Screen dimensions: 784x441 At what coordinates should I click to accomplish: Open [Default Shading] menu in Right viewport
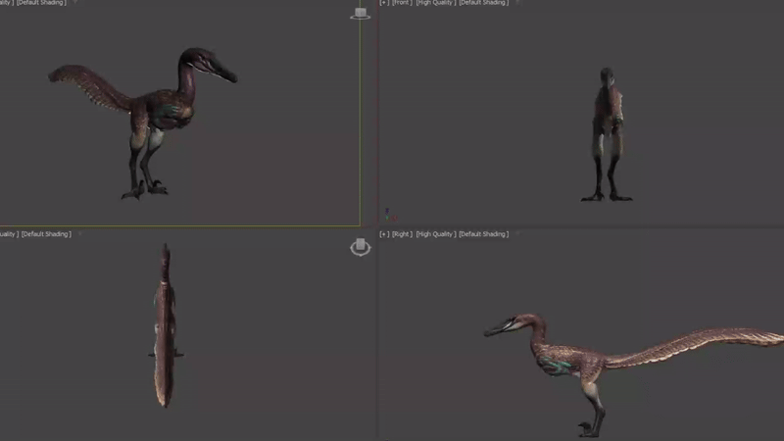point(483,235)
